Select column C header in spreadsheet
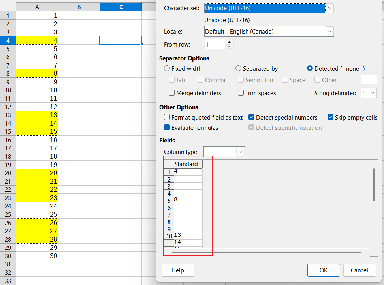The image size is (384, 285). click(120, 7)
